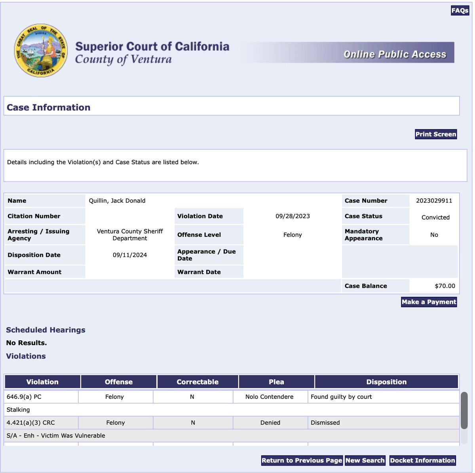This screenshot has height=473, width=475.
Task: Click the Plea column header
Action: point(276,382)
